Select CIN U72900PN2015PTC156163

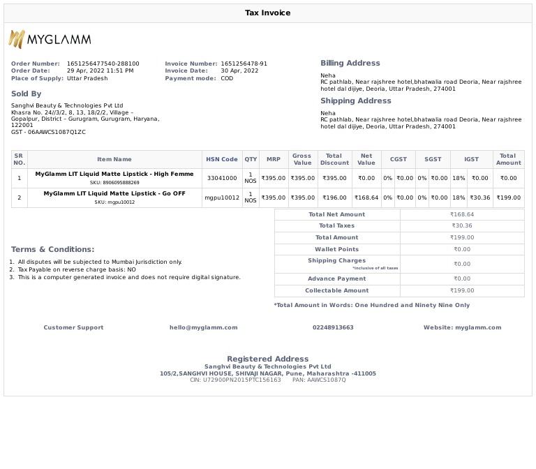pos(235,380)
